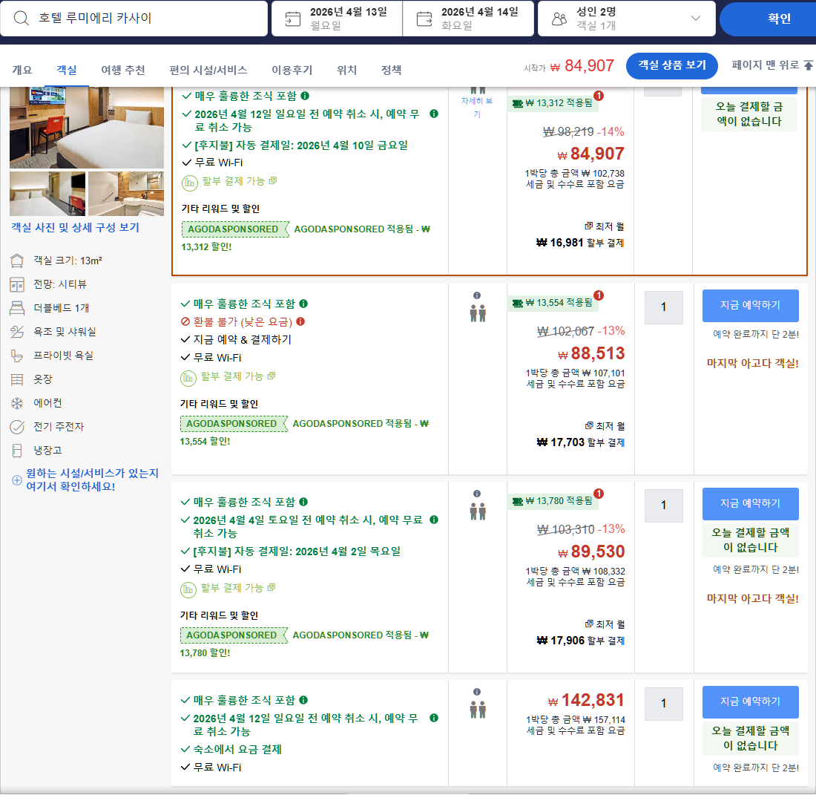Click AGODASPONSORED coupon tag in 89,530 offer
Image resolution: width=816 pixels, height=795 pixels.
(x=233, y=635)
